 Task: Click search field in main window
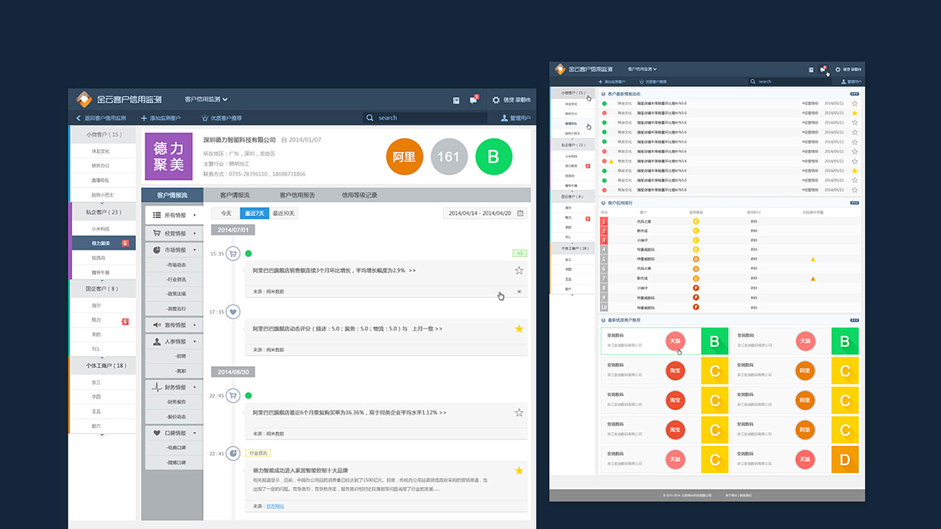pyautogui.click(x=425, y=118)
